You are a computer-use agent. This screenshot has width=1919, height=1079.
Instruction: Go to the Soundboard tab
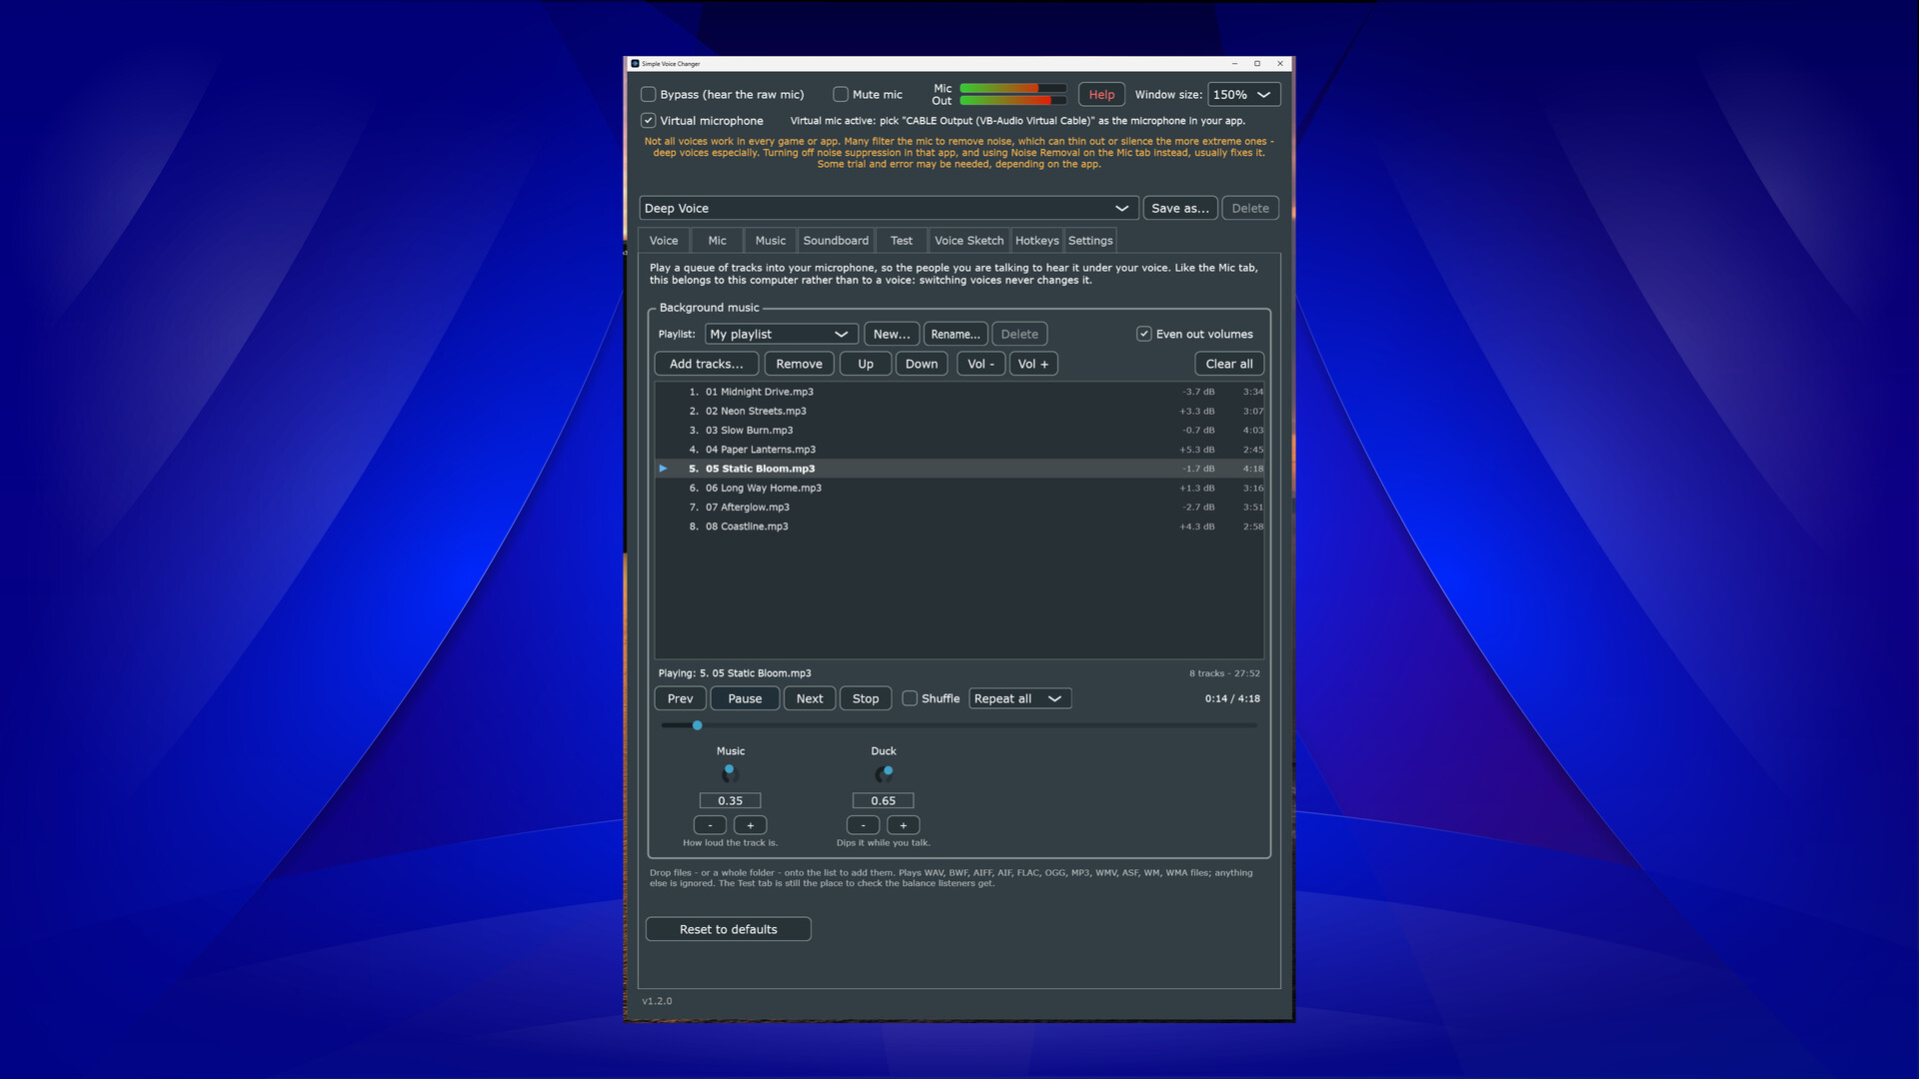[836, 241]
